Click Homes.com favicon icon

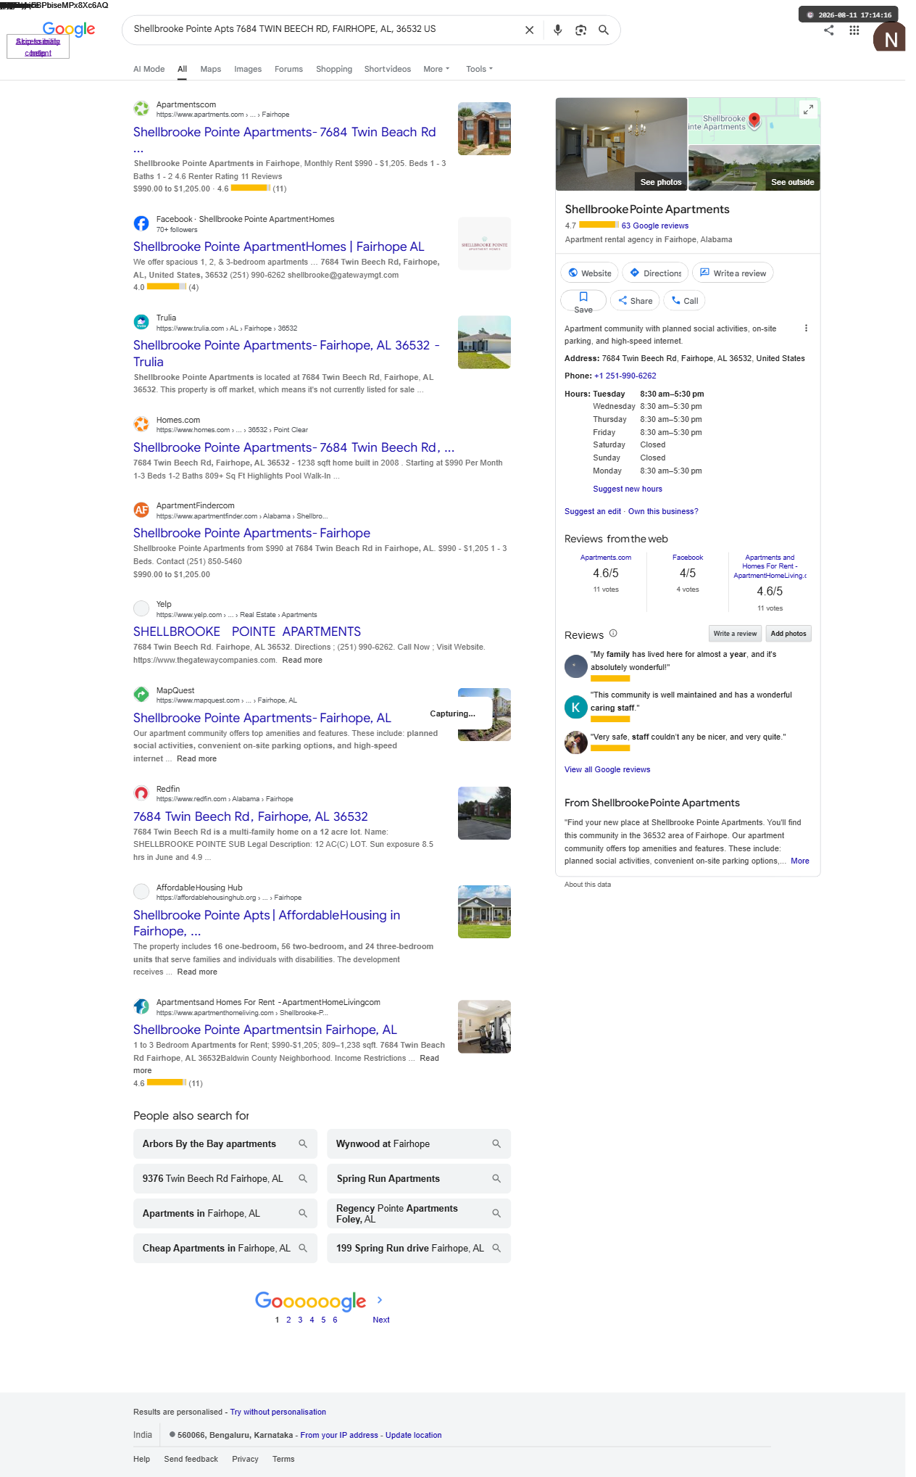tap(141, 424)
